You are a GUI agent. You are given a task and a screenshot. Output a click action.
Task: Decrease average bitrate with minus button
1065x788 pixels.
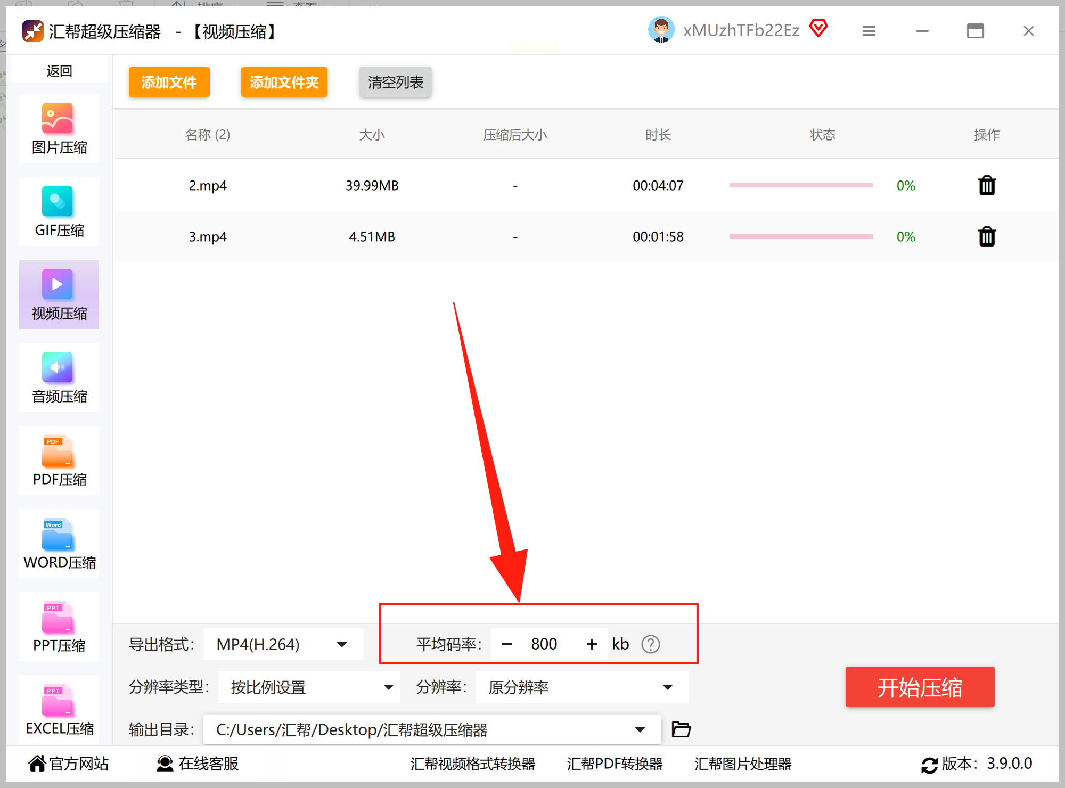pos(507,644)
